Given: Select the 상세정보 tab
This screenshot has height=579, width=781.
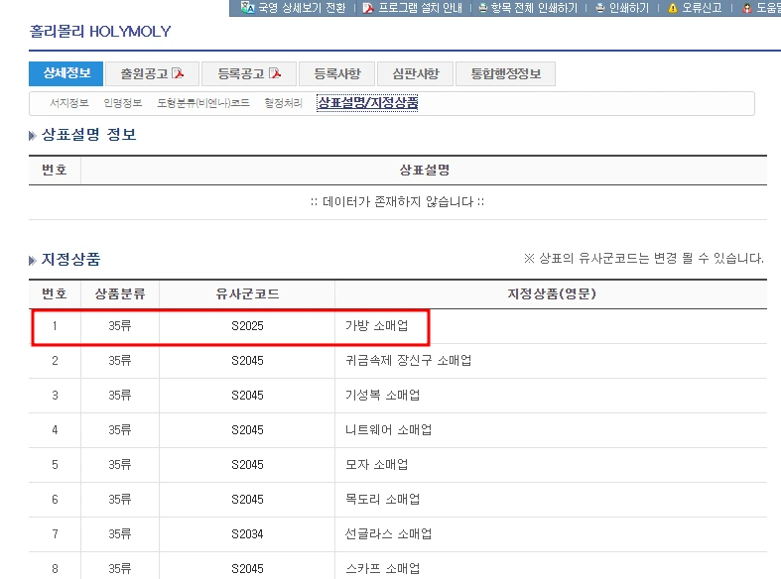Looking at the screenshot, I should 66,73.
